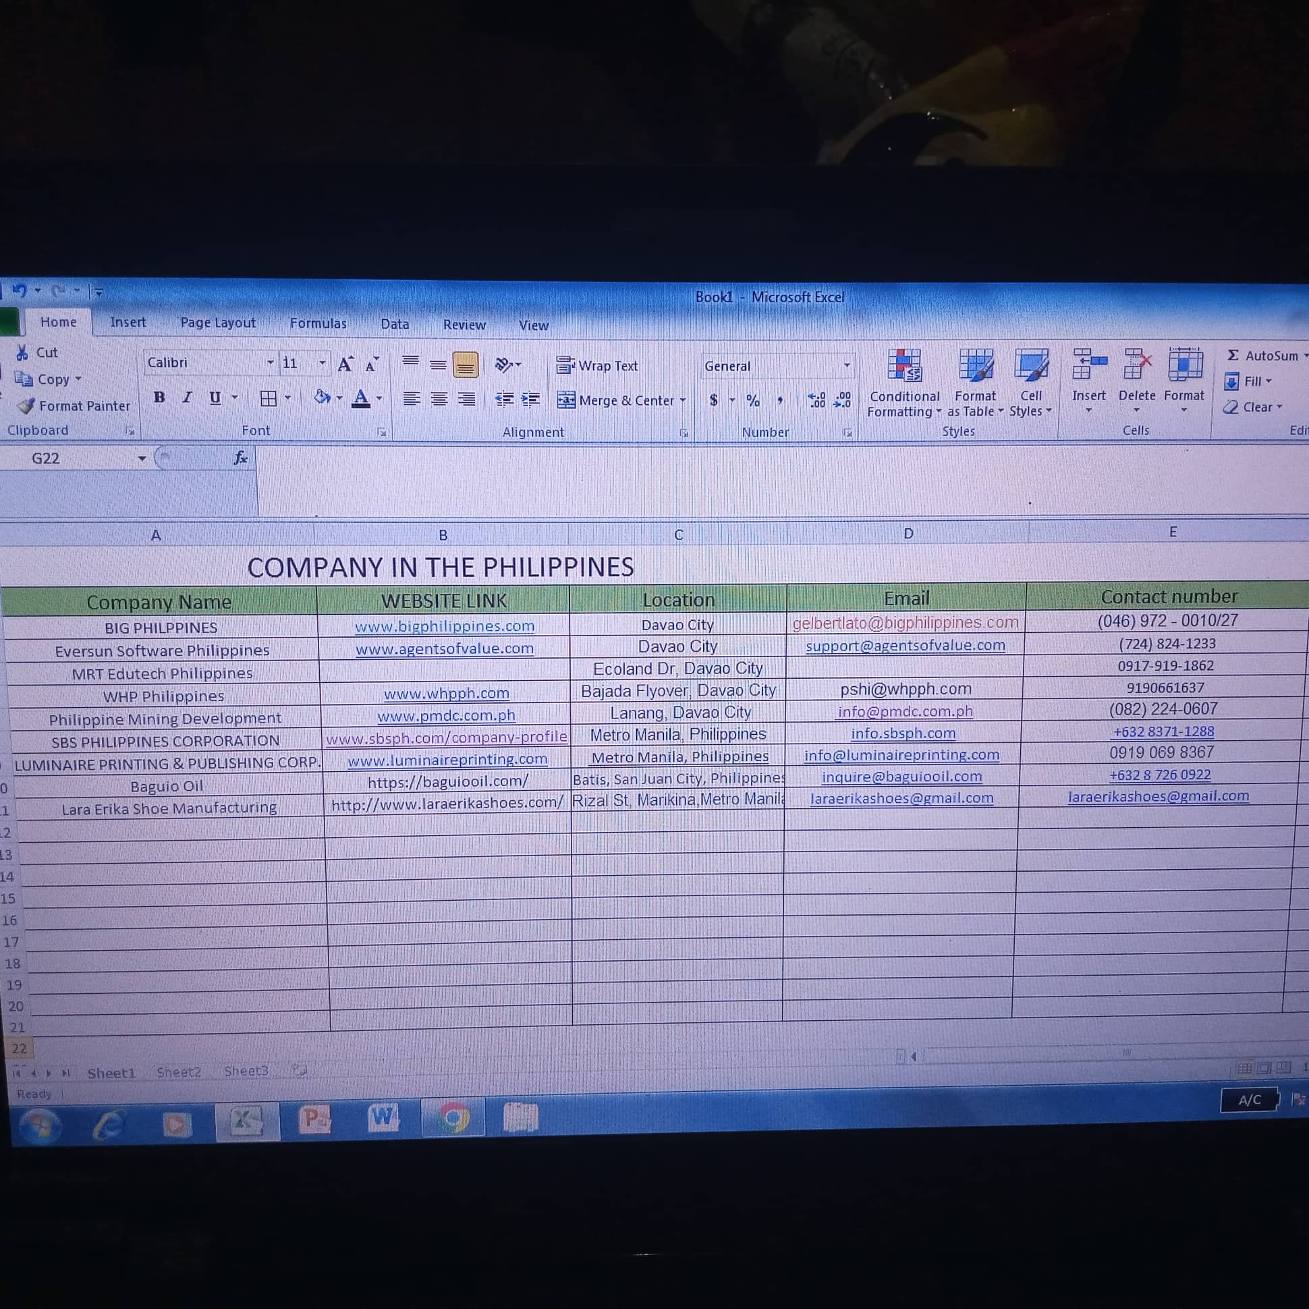
Task: Open Word from the Windows taskbar
Action: click(x=383, y=1117)
